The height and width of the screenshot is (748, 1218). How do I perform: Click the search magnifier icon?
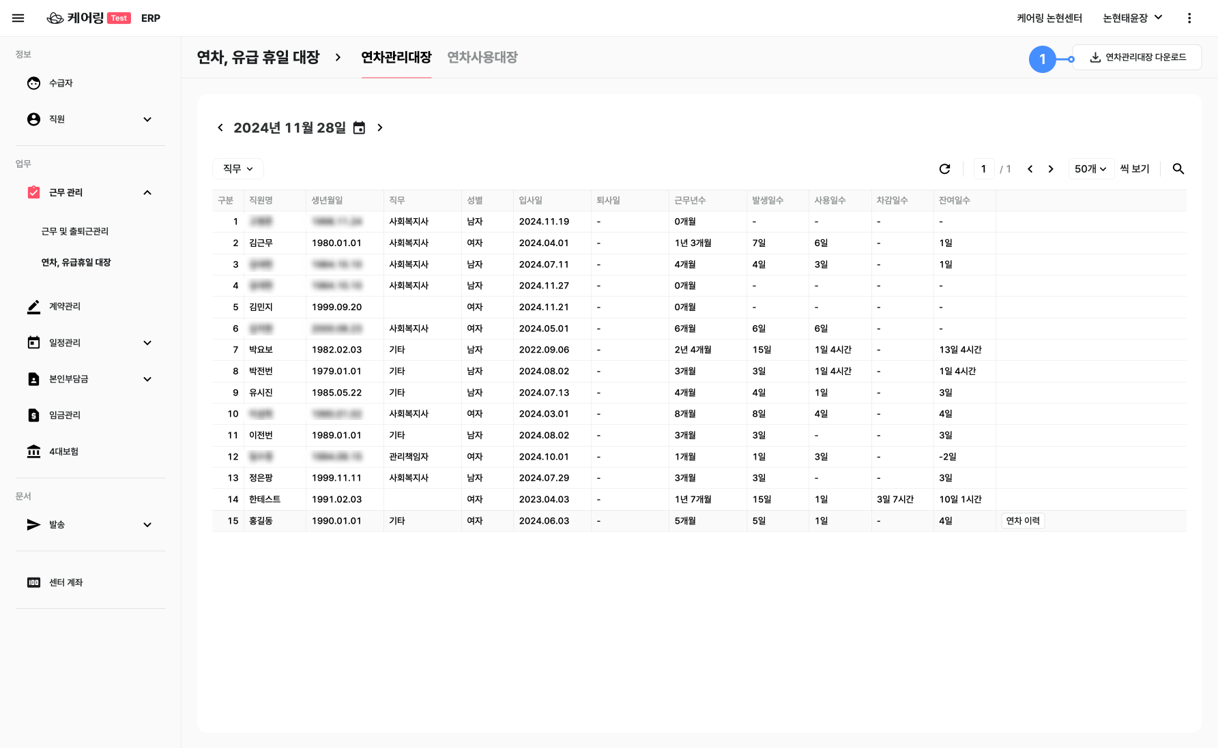1178,169
